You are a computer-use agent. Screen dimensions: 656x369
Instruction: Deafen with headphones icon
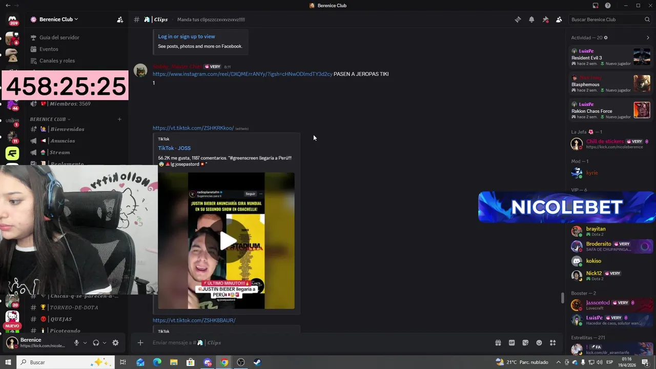click(96, 343)
